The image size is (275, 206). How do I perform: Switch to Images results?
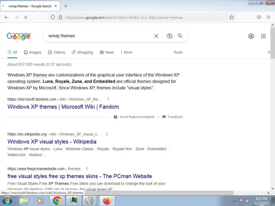(x=32, y=52)
